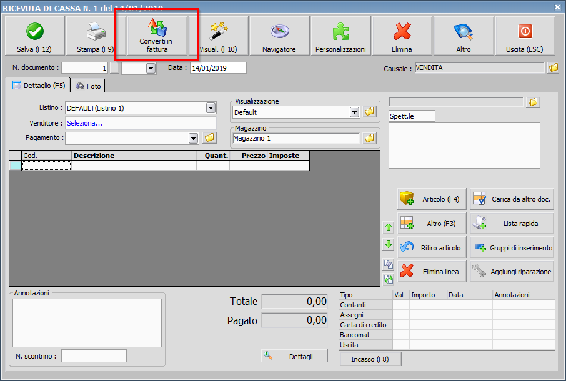Viewport: 566px width, 381px height.
Task: Switch to the Foto tab
Action: coord(88,86)
